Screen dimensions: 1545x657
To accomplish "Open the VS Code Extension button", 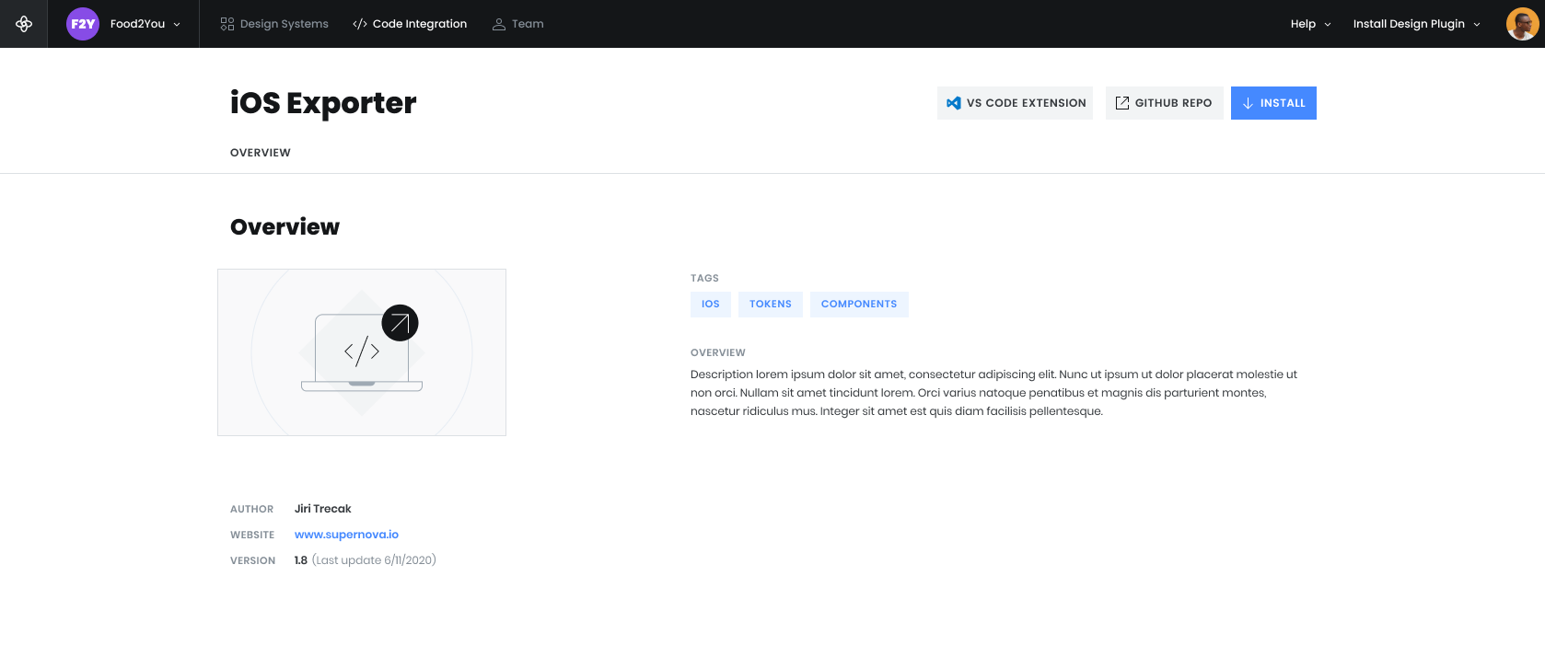I will click(1015, 103).
